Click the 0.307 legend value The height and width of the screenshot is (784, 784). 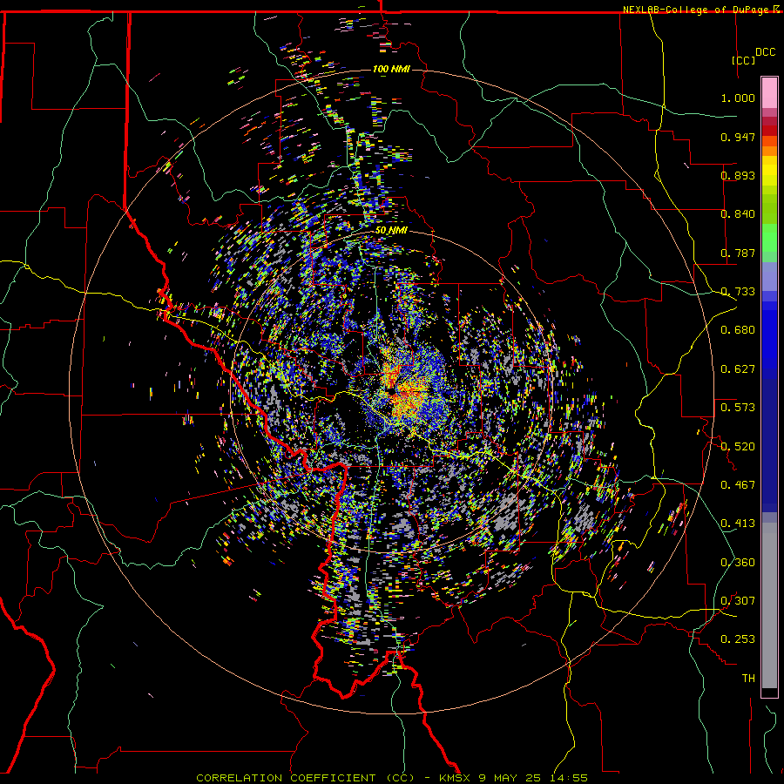click(738, 601)
